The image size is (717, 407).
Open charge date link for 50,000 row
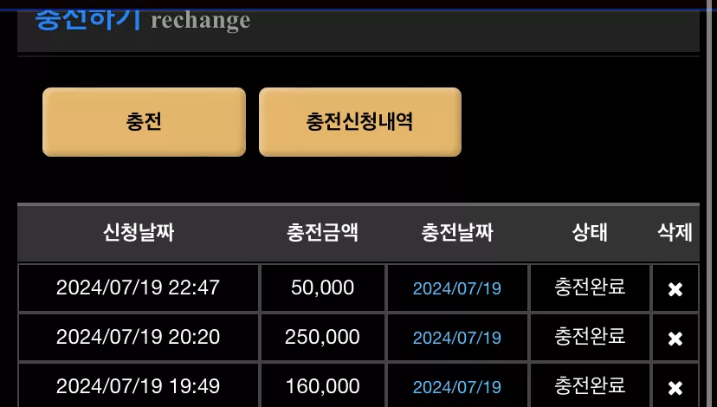tap(457, 288)
